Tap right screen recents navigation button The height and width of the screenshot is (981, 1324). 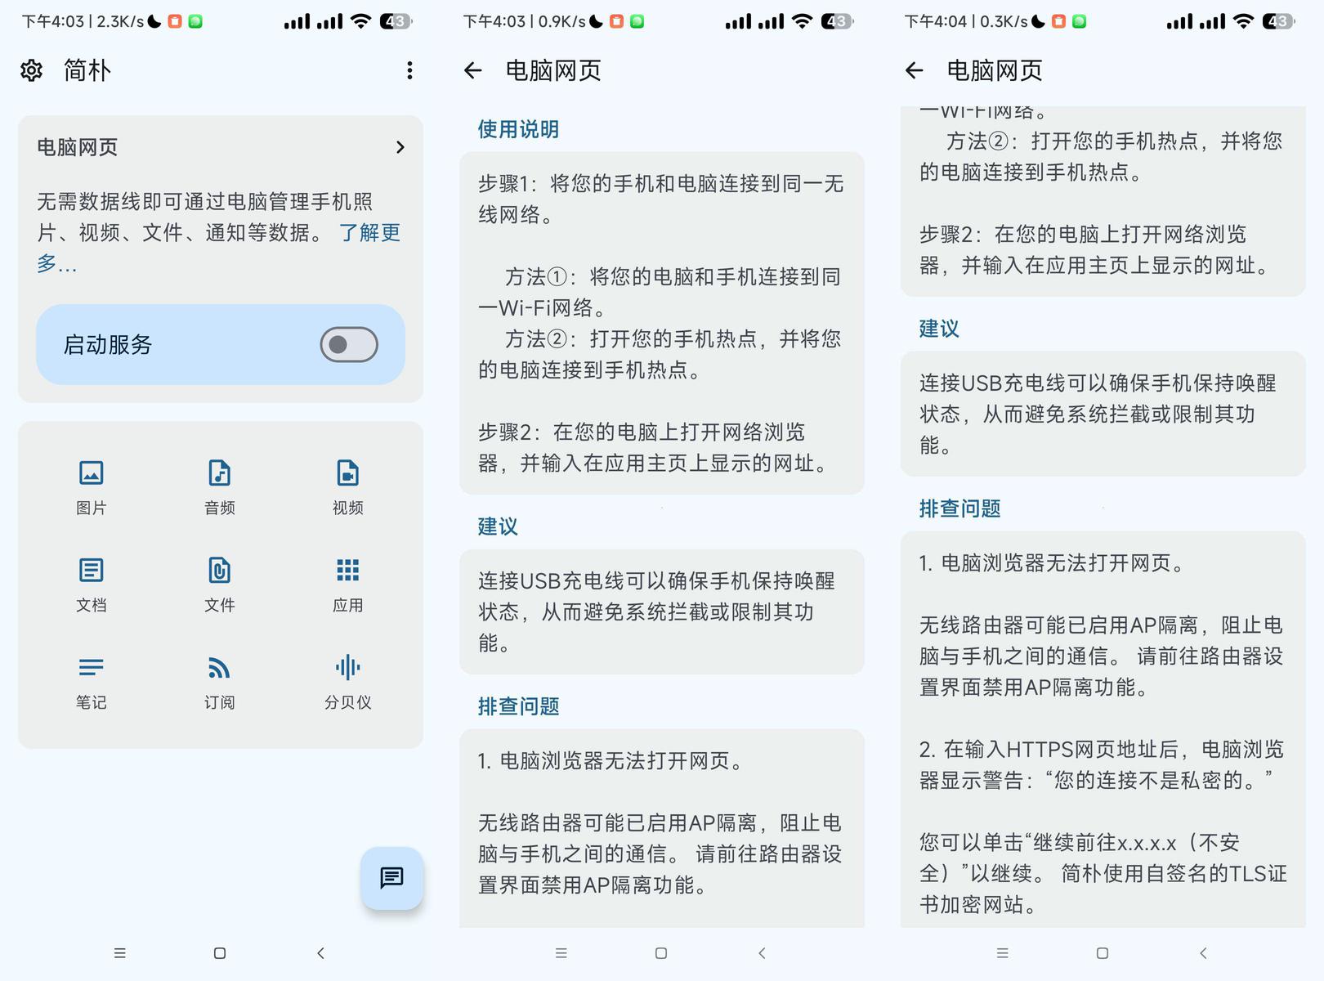(x=1002, y=953)
